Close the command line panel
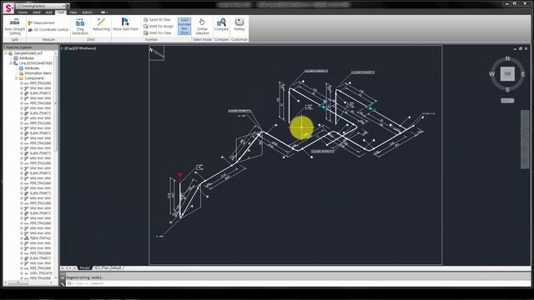This screenshot has height=300, width=534. click(63, 277)
